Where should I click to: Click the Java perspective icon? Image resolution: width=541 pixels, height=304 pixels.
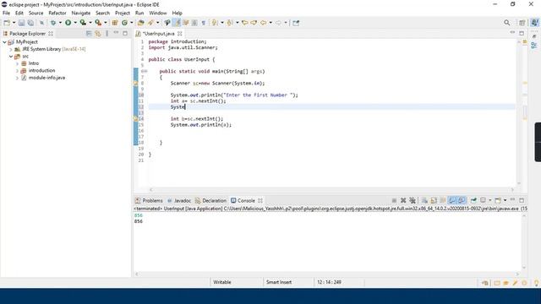[x=534, y=23]
